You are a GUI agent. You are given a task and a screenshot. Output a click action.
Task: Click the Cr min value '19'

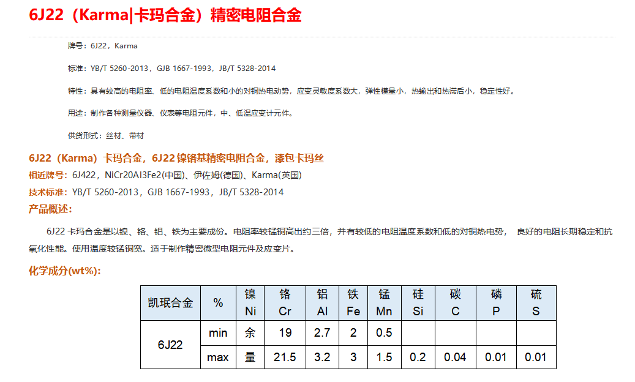285,333
